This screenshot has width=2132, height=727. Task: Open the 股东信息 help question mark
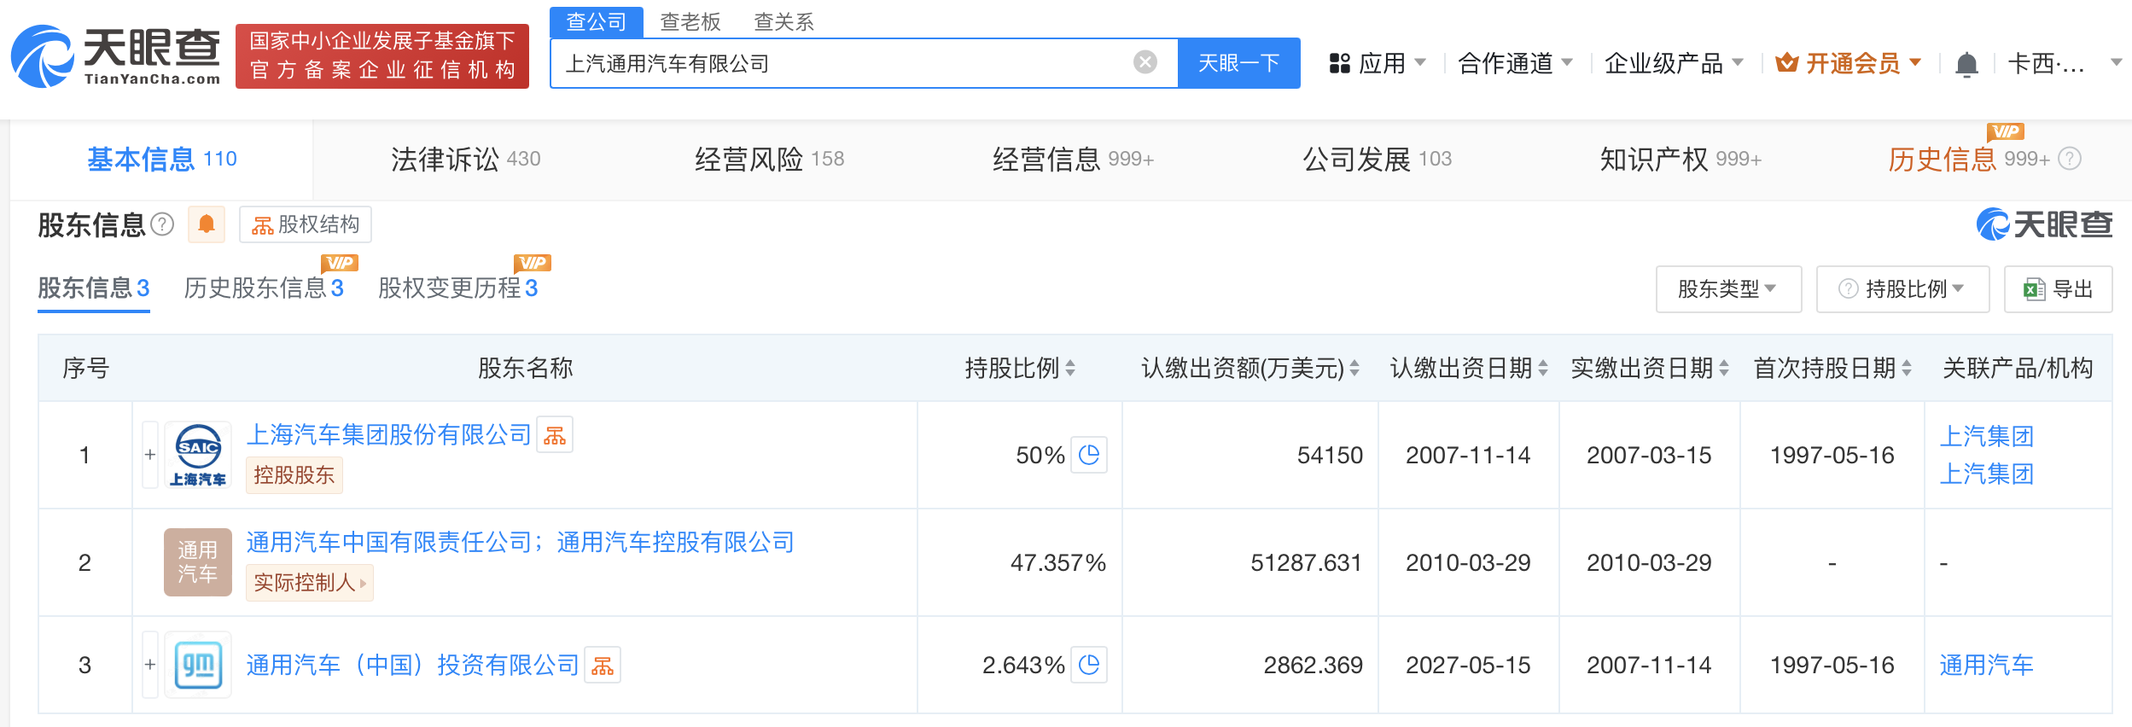162,224
